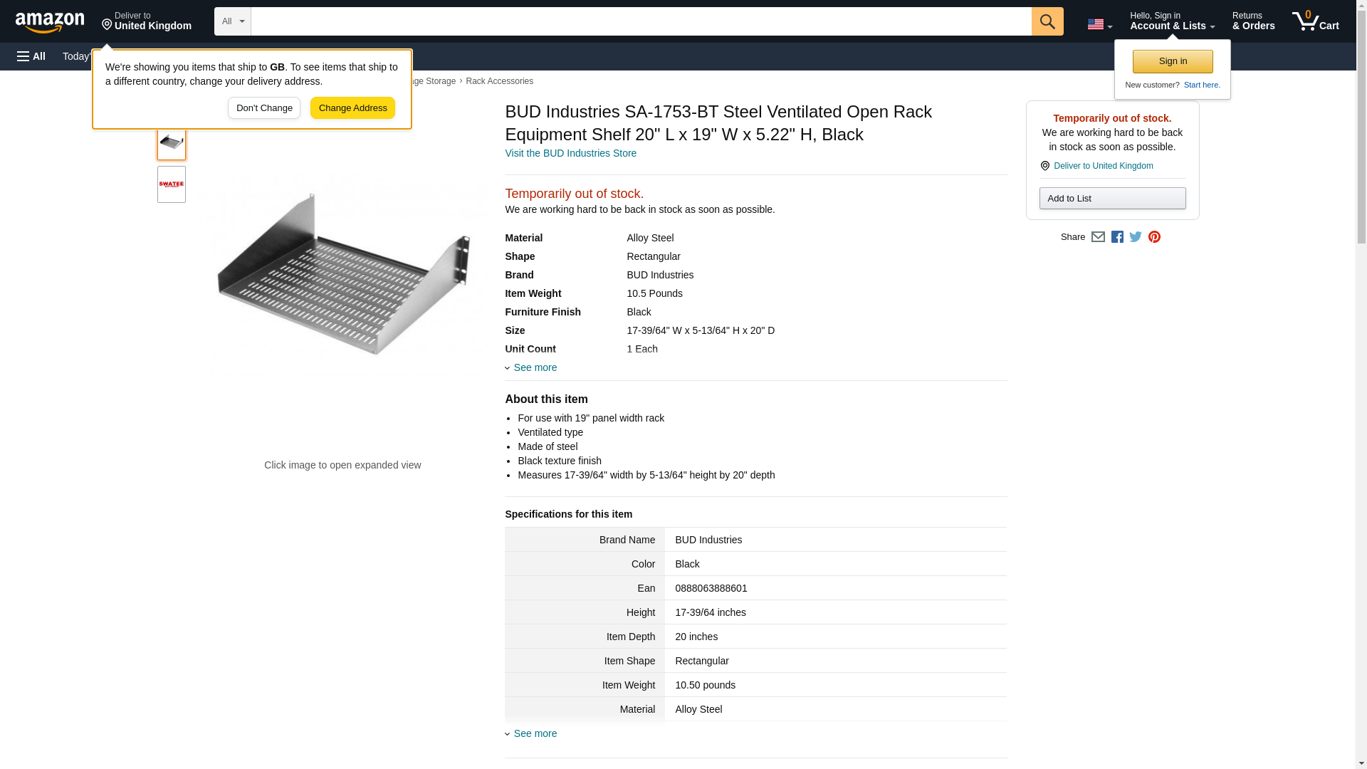Viewport: 1367px width, 769px height.
Task: Expand Account & Lists dropdown
Action: coord(1172,21)
